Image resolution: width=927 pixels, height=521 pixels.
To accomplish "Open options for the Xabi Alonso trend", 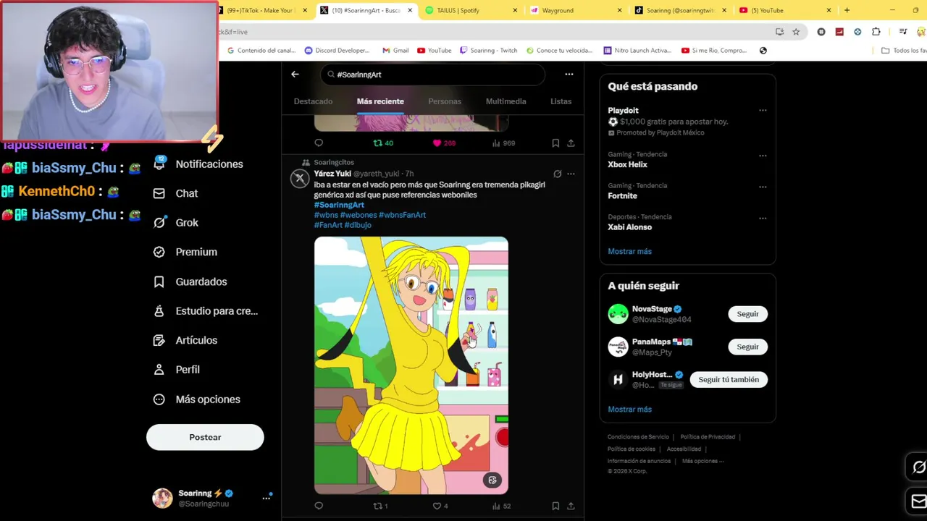I will click(763, 218).
